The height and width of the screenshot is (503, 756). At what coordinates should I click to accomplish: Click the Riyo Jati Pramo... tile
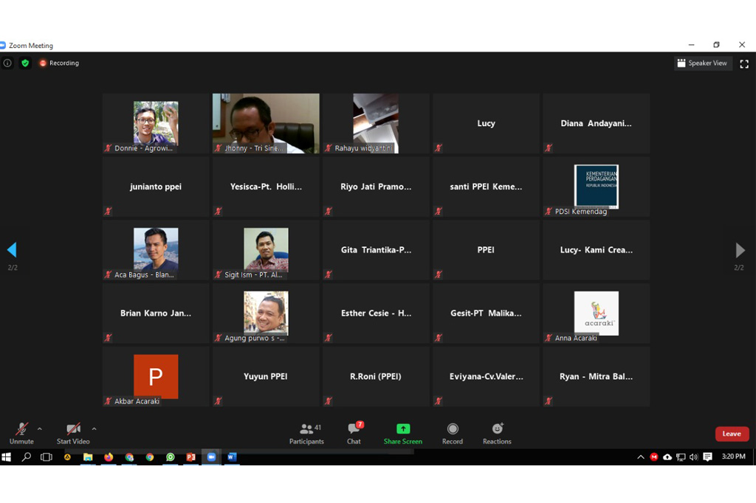[x=376, y=187]
